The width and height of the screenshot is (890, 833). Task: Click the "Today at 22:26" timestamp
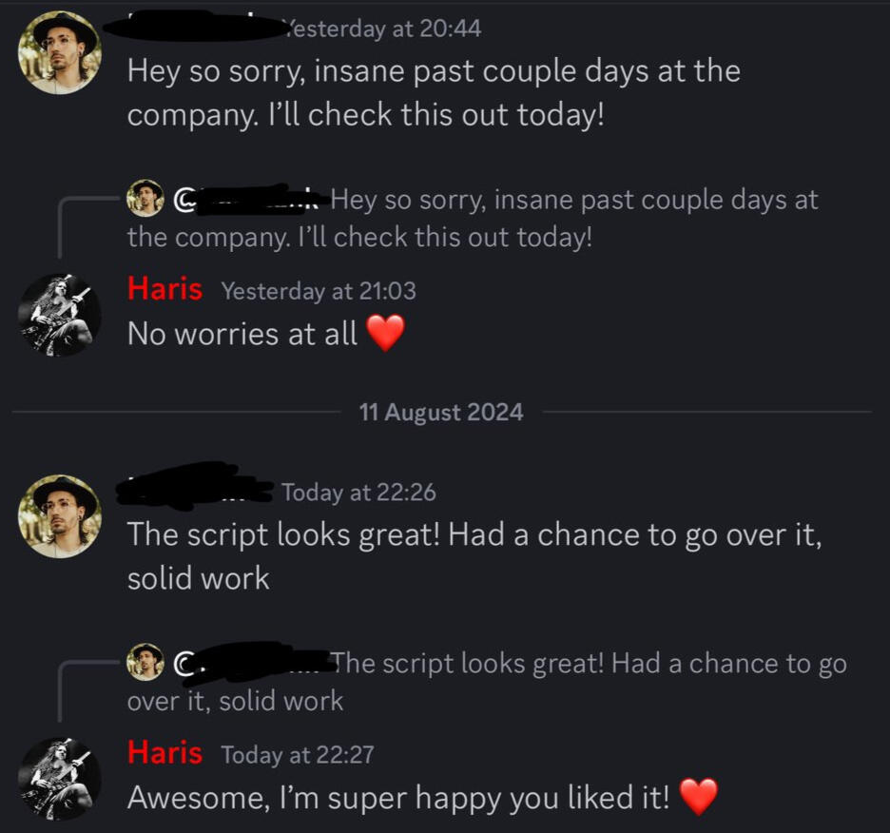pos(358,493)
